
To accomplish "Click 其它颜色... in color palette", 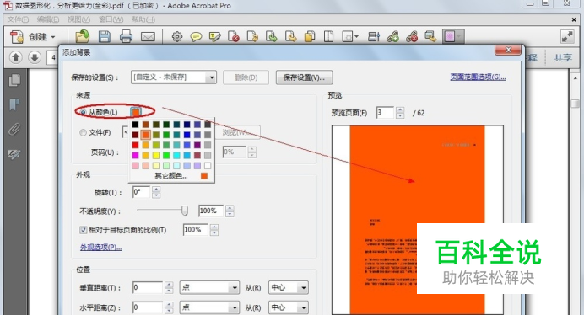I will pos(171,176).
